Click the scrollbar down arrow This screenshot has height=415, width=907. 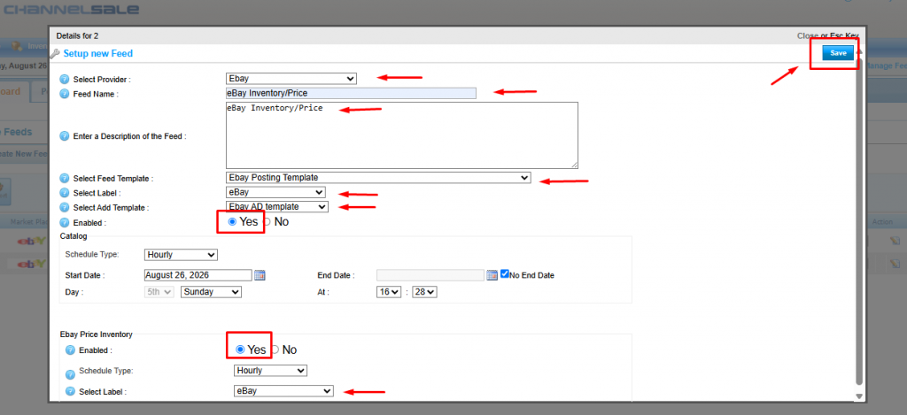pyautogui.click(x=859, y=396)
